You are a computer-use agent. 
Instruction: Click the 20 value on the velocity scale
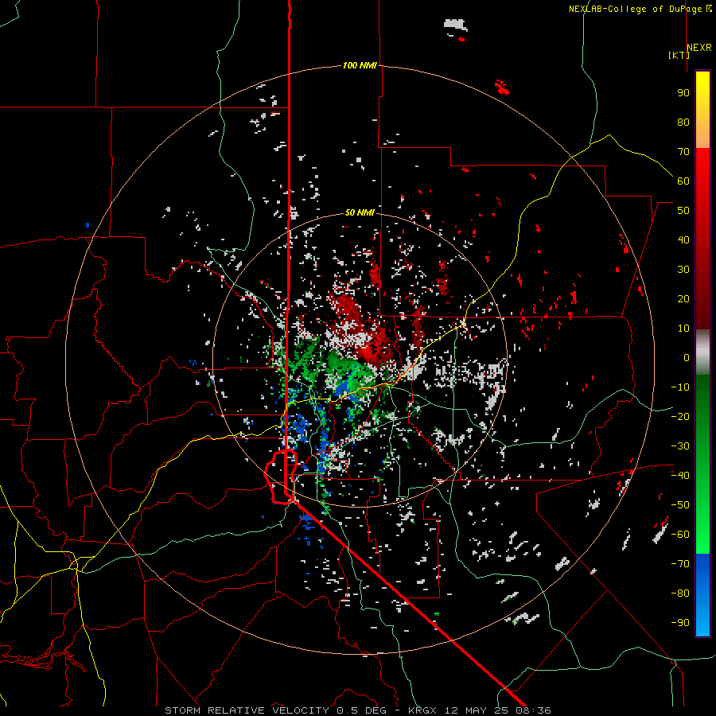[x=683, y=299]
